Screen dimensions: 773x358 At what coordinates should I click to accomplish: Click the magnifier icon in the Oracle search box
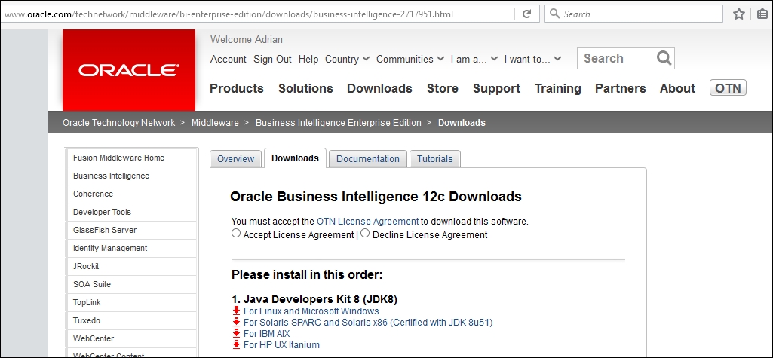[x=664, y=58]
